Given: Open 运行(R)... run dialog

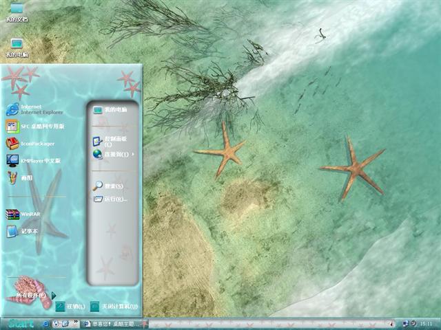Looking at the screenshot, I should (x=110, y=199).
